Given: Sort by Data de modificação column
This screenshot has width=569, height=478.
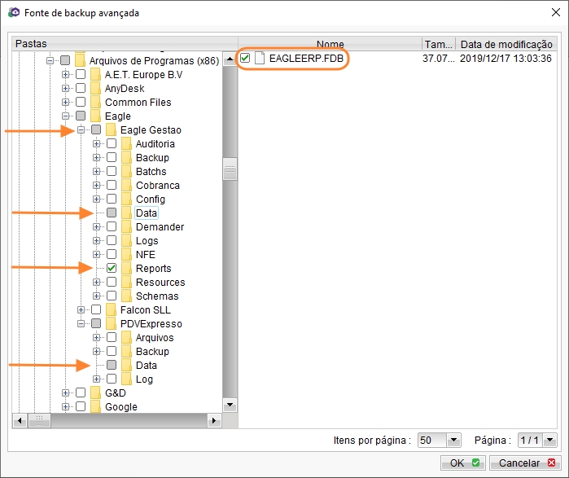Looking at the screenshot, I should click(x=506, y=44).
